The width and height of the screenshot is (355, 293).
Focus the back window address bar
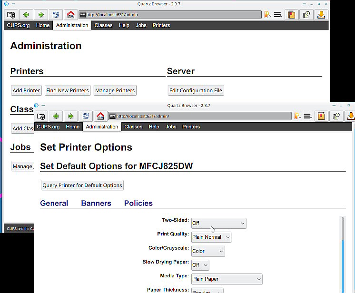tap(170, 15)
